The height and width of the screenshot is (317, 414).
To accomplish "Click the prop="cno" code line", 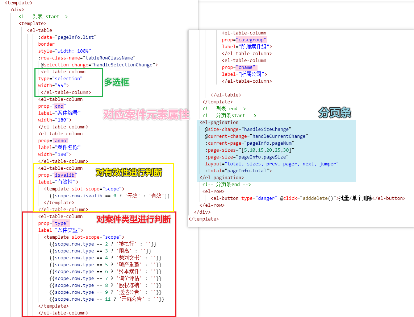I will 52,106.
